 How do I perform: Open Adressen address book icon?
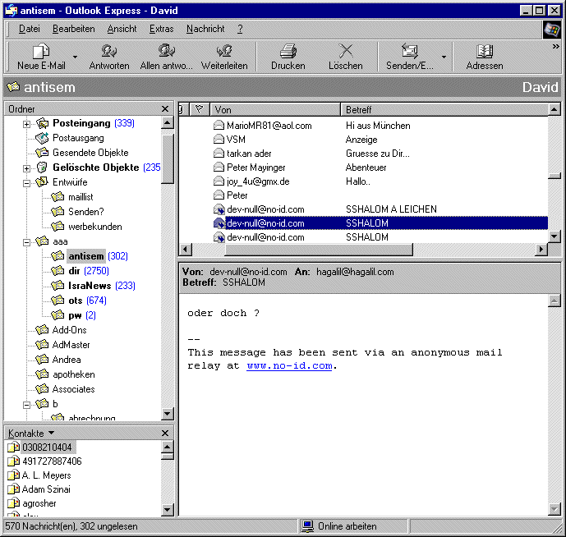(484, 52)
